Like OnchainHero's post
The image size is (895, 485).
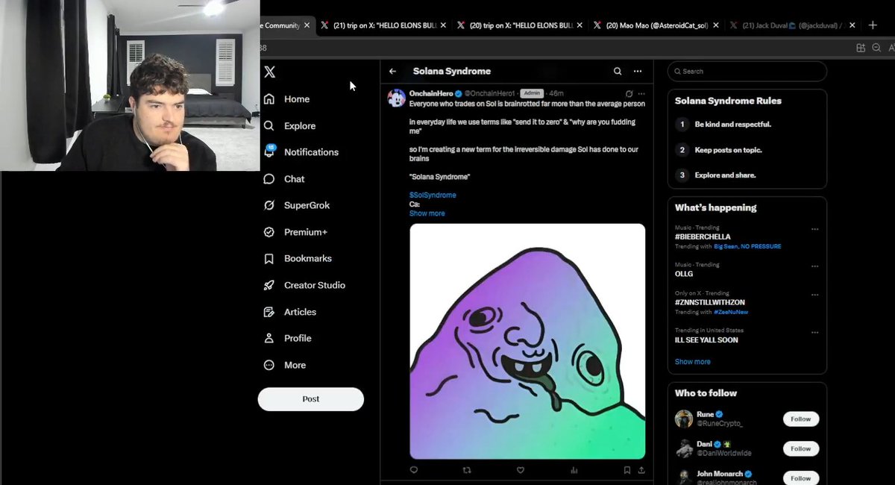pos(521,470)
